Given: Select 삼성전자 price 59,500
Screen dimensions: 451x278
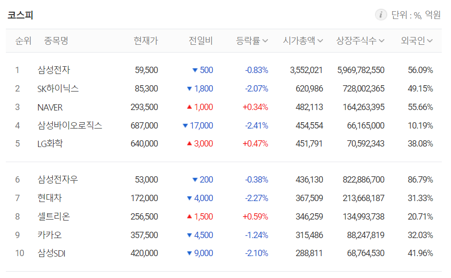Looking at the screenshot, I should tap(147, 70).
